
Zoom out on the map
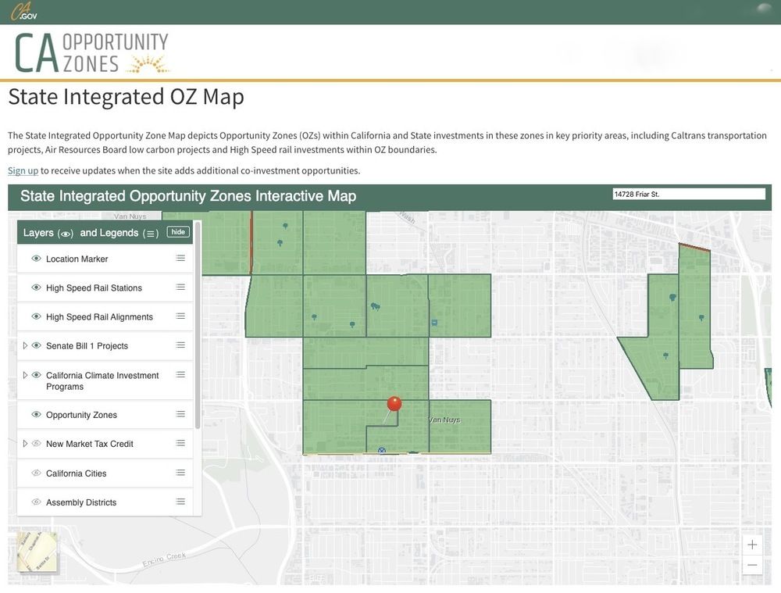pos(752,565)
